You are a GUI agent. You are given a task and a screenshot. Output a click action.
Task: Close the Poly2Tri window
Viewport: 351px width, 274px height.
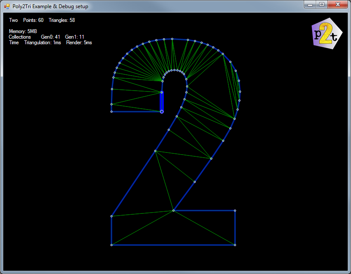coord(338,4)
